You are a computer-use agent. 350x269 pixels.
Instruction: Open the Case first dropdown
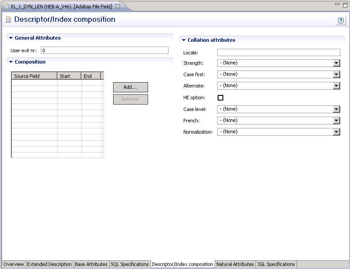[x=336, y=74]
